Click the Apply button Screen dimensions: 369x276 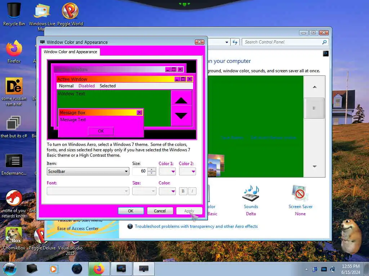pos(189,211)
